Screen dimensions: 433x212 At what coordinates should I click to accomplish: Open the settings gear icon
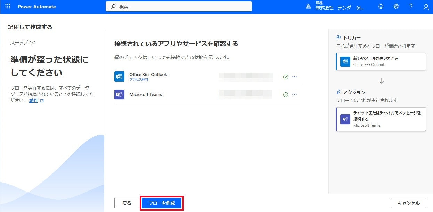[x=396, y=7]
